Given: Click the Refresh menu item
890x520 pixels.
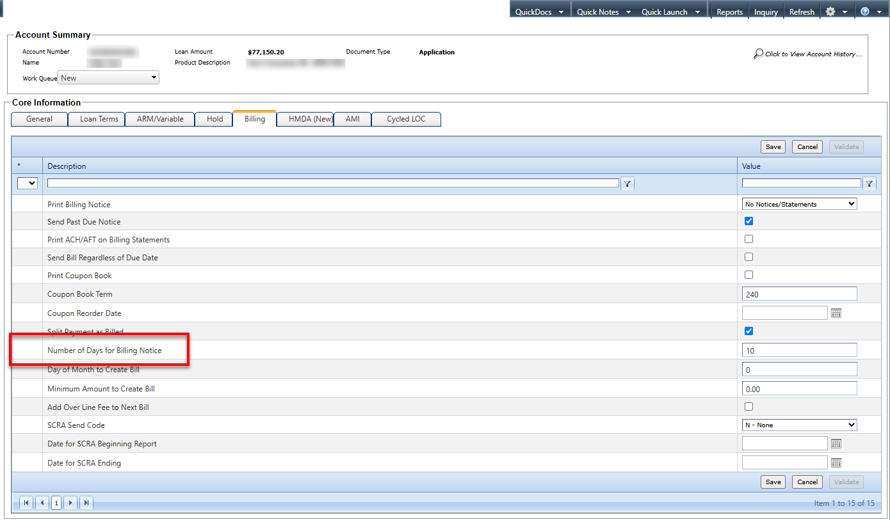Looking at the screenshot, I should click(x=802, y=11).
